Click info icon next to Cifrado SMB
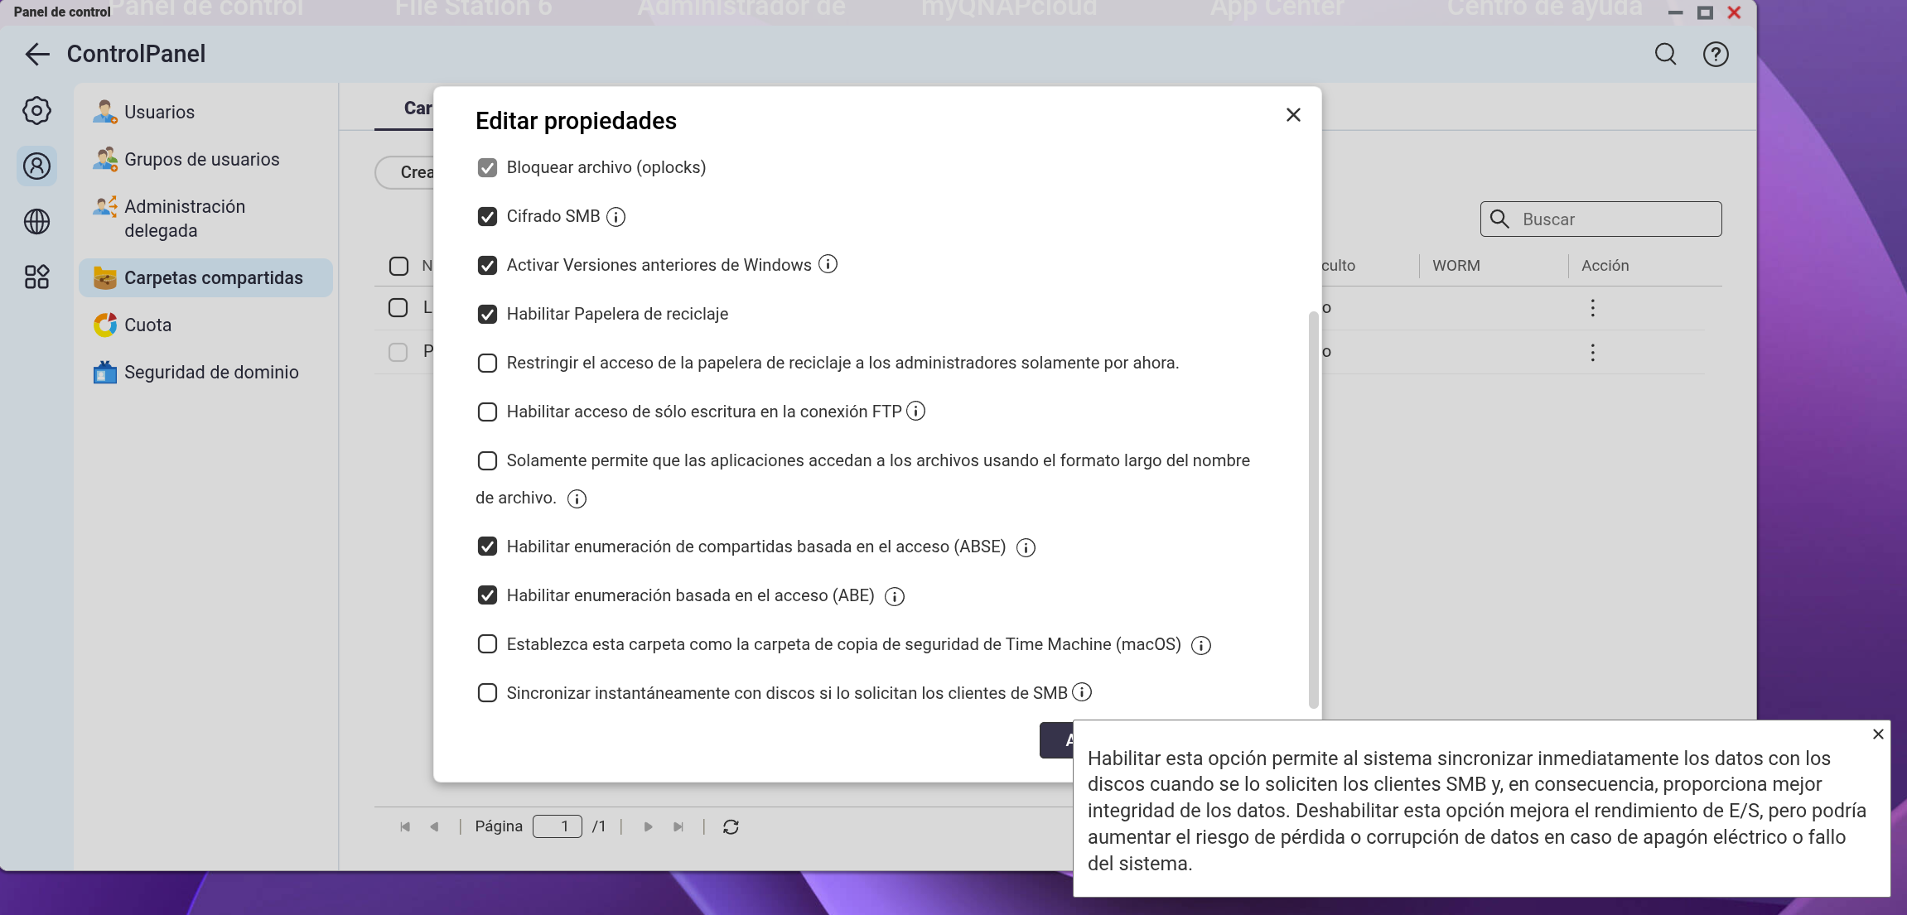Screen dimensions: 1907x915 tap(616, 217)
